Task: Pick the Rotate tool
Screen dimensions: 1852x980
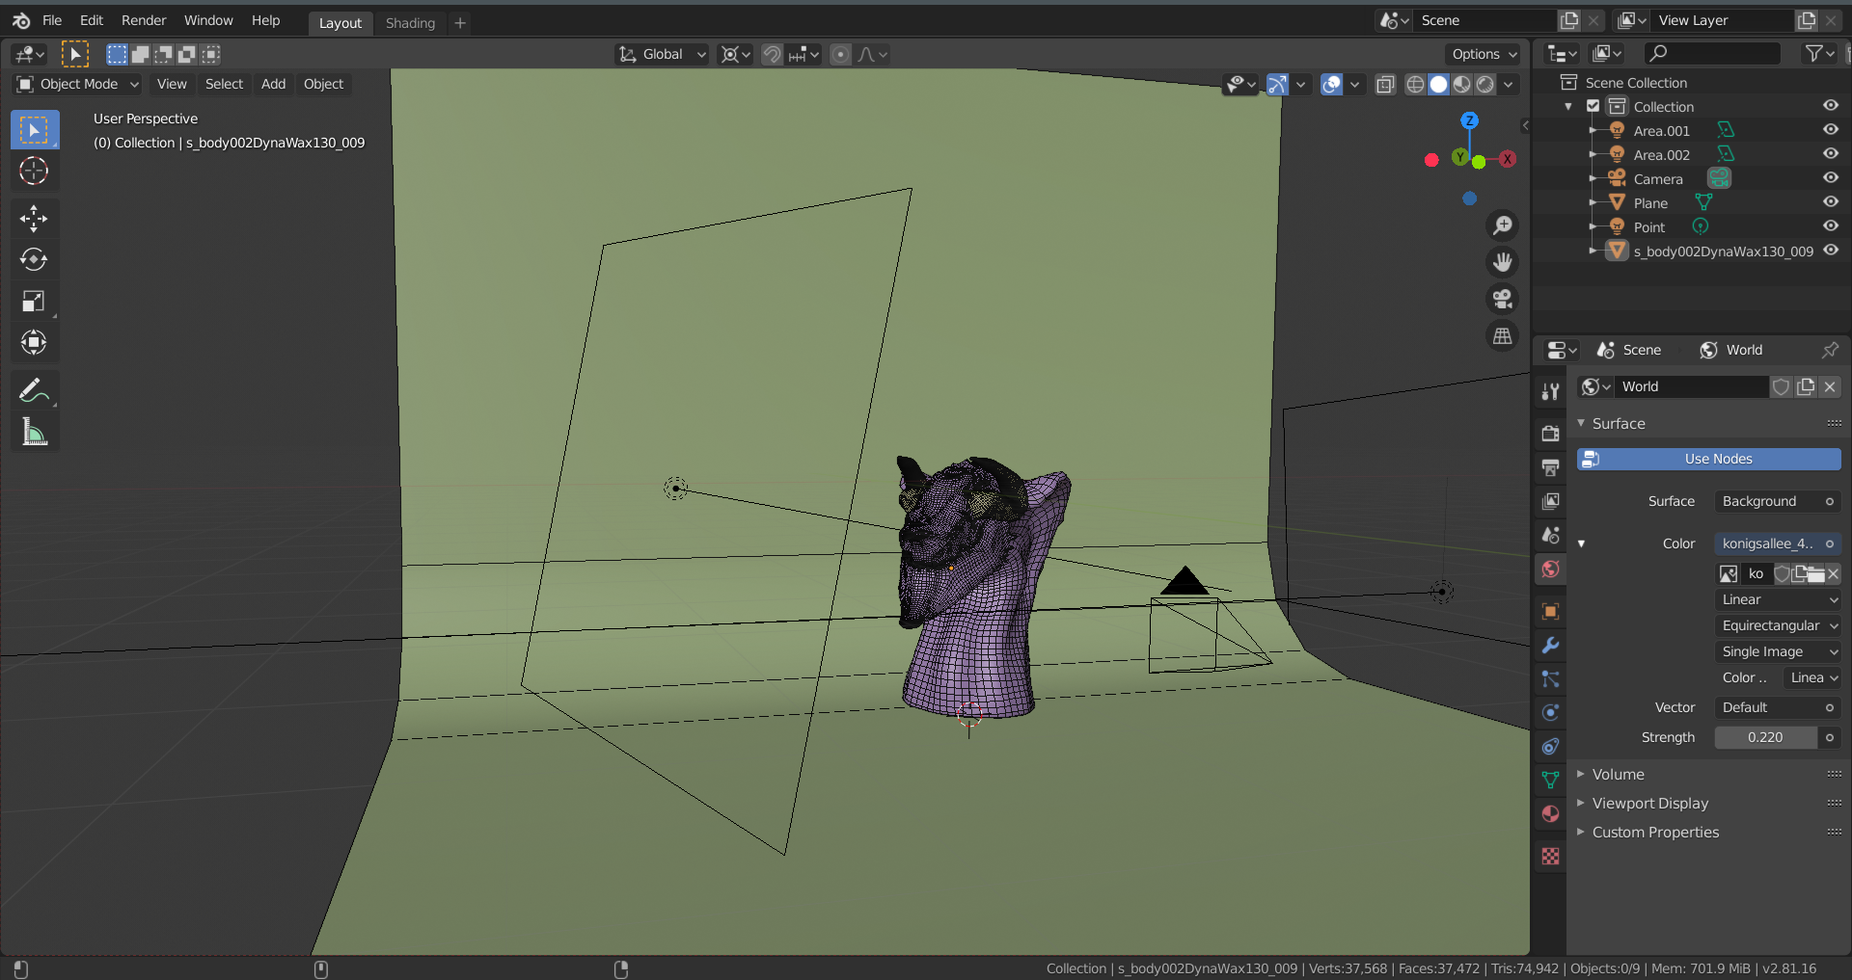Action: click(x=34, y=260)
